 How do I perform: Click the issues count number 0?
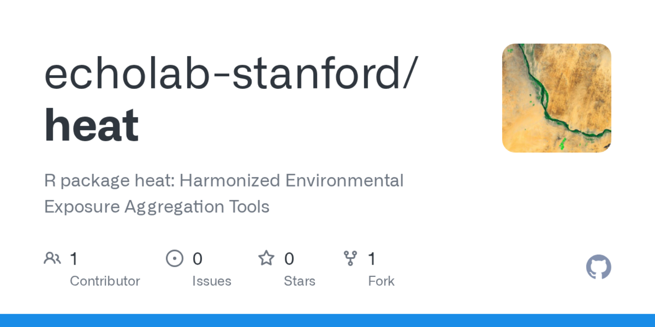[197, 259]
